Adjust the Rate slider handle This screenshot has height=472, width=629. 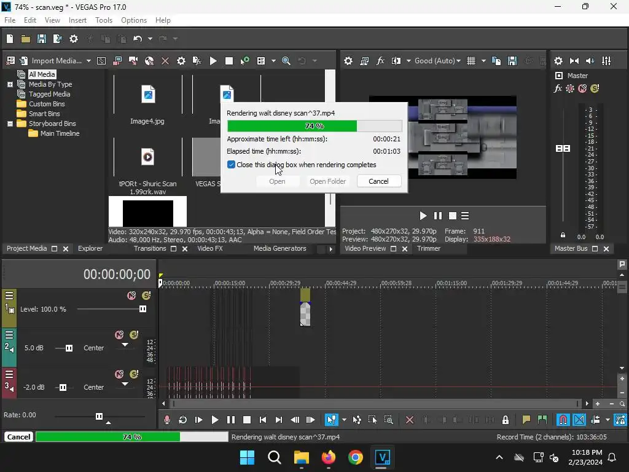pos(99,416)
